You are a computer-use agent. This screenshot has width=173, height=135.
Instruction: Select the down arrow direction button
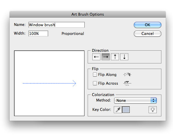(x=124, y=57)
